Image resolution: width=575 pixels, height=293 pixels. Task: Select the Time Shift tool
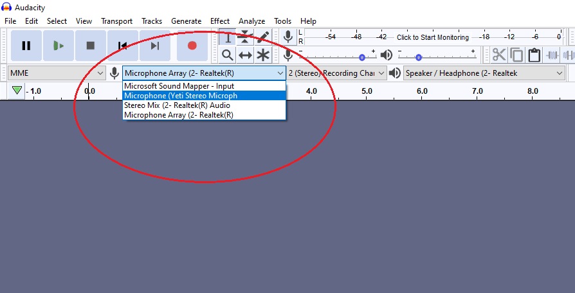pos(245,55)
